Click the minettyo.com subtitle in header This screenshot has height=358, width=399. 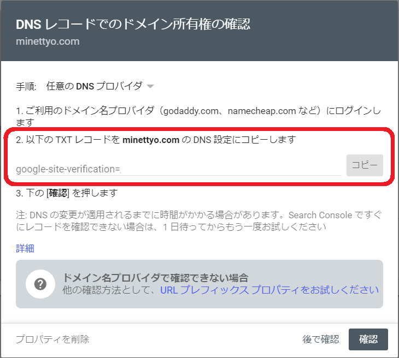pyautogui.click(x=48, y=41)
